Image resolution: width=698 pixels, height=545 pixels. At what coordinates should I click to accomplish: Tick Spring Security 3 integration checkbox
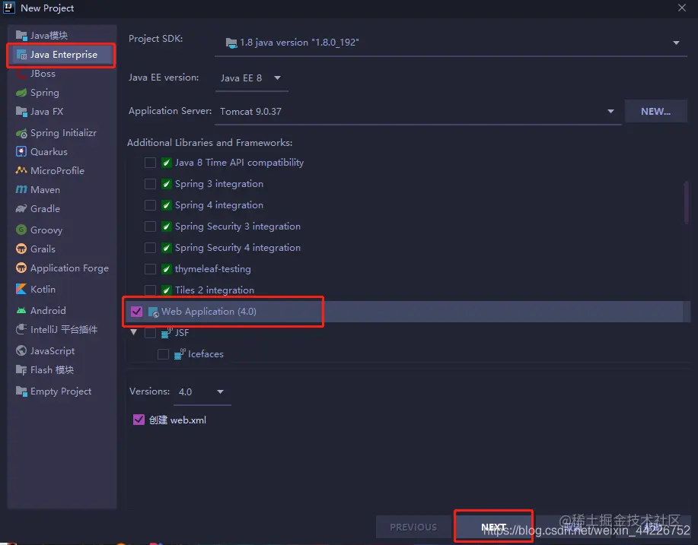[x=151, y=227]
